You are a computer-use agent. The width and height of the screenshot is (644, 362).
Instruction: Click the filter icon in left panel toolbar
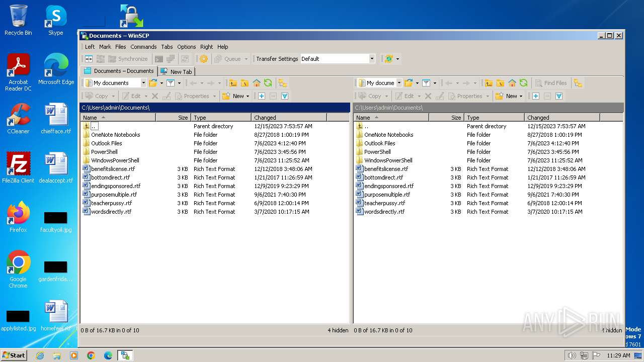click(x=171, y=83)
